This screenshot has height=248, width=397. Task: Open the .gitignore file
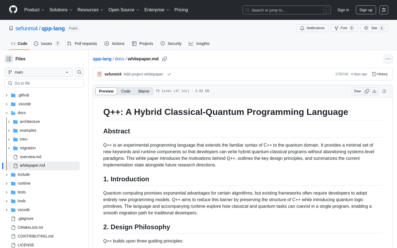tap(25, 219)
